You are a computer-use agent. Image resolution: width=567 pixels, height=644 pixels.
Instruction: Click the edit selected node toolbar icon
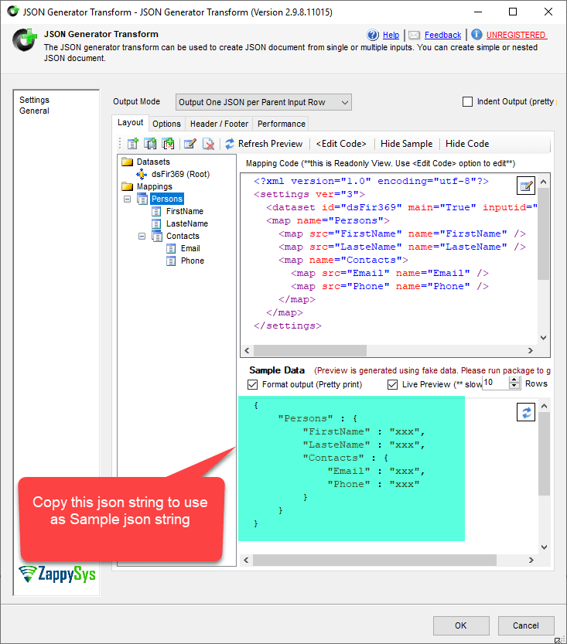point(190,144)
